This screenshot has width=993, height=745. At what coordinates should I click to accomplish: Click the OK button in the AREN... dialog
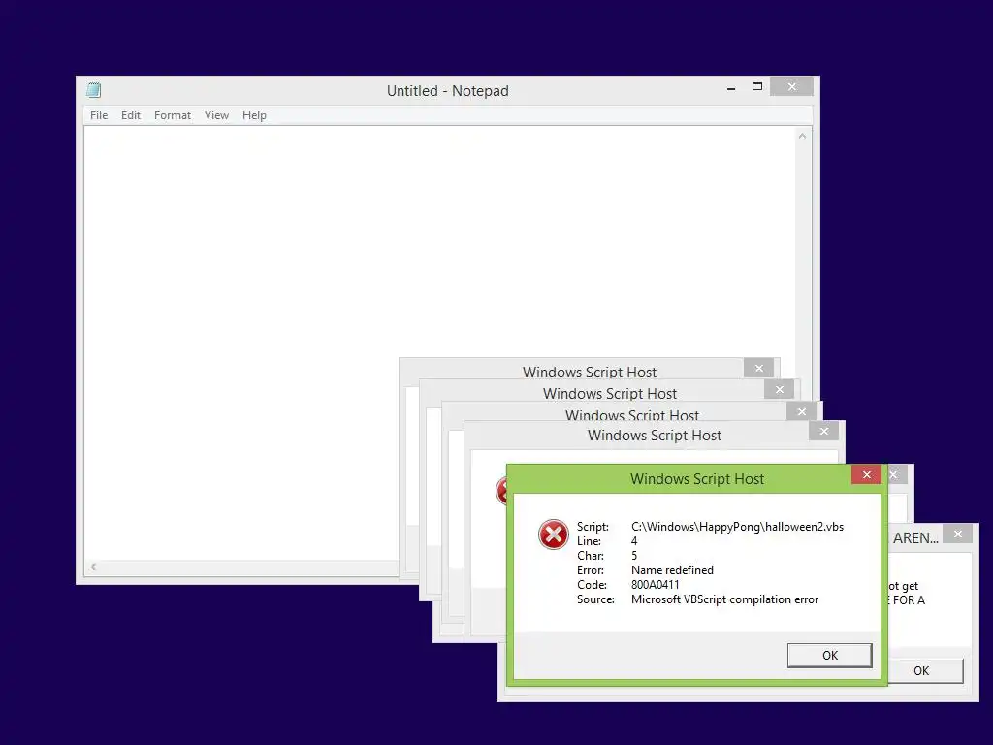tap(925, 671)
